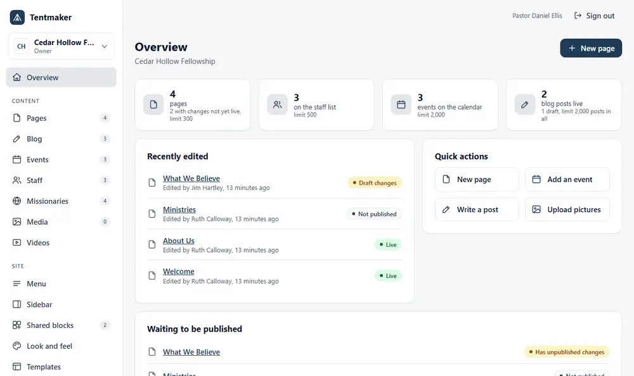Viewport: 634px width, 376px height.
Task: Click the Live badge on About Us row
Action: 388,245
